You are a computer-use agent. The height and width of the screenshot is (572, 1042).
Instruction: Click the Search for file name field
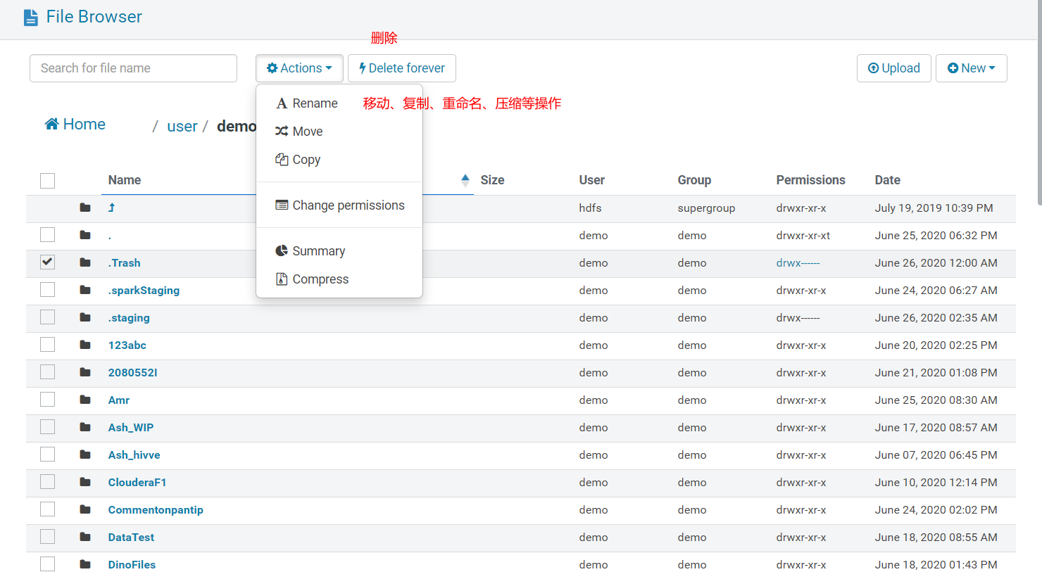click(x=133, y=68)
